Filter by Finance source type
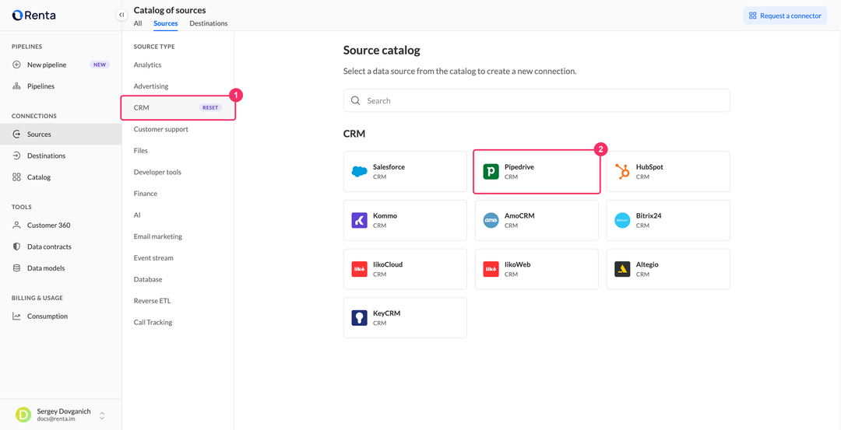Viewport: 841px width, 430px height. click(x=146, y=194)
